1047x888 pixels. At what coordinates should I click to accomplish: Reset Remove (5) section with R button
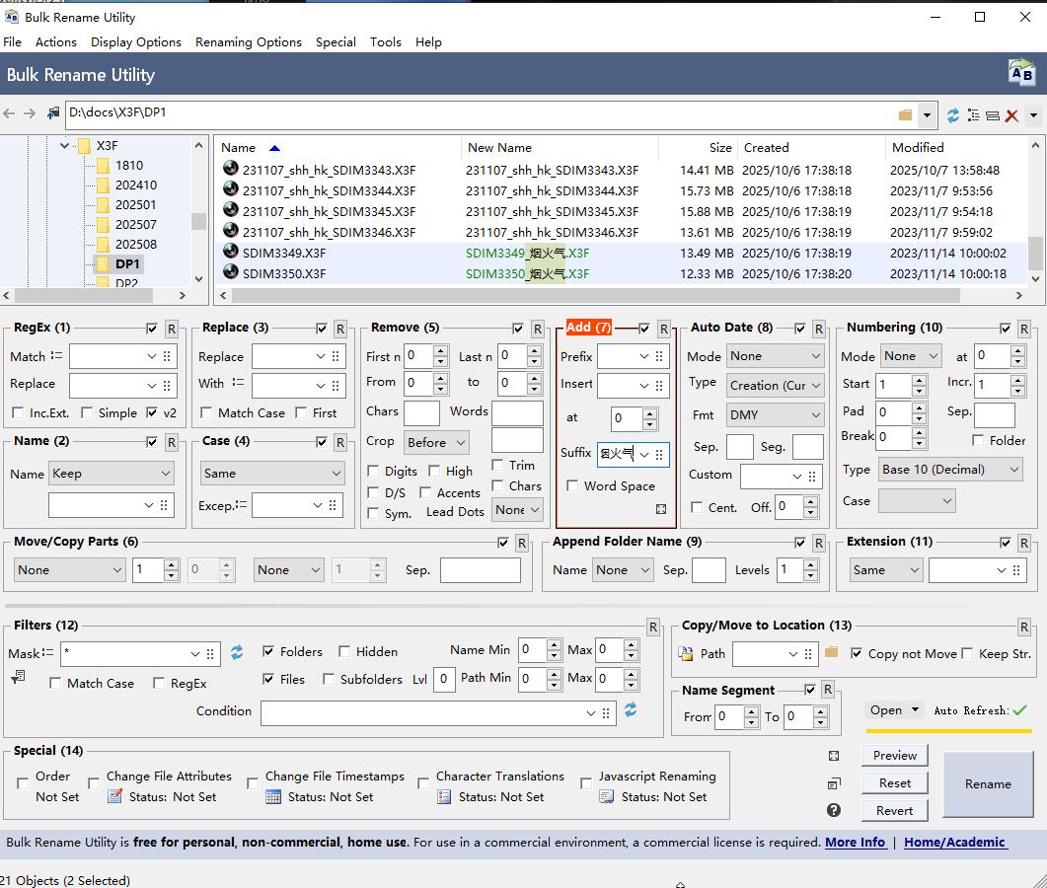click(x=538, y=329)
